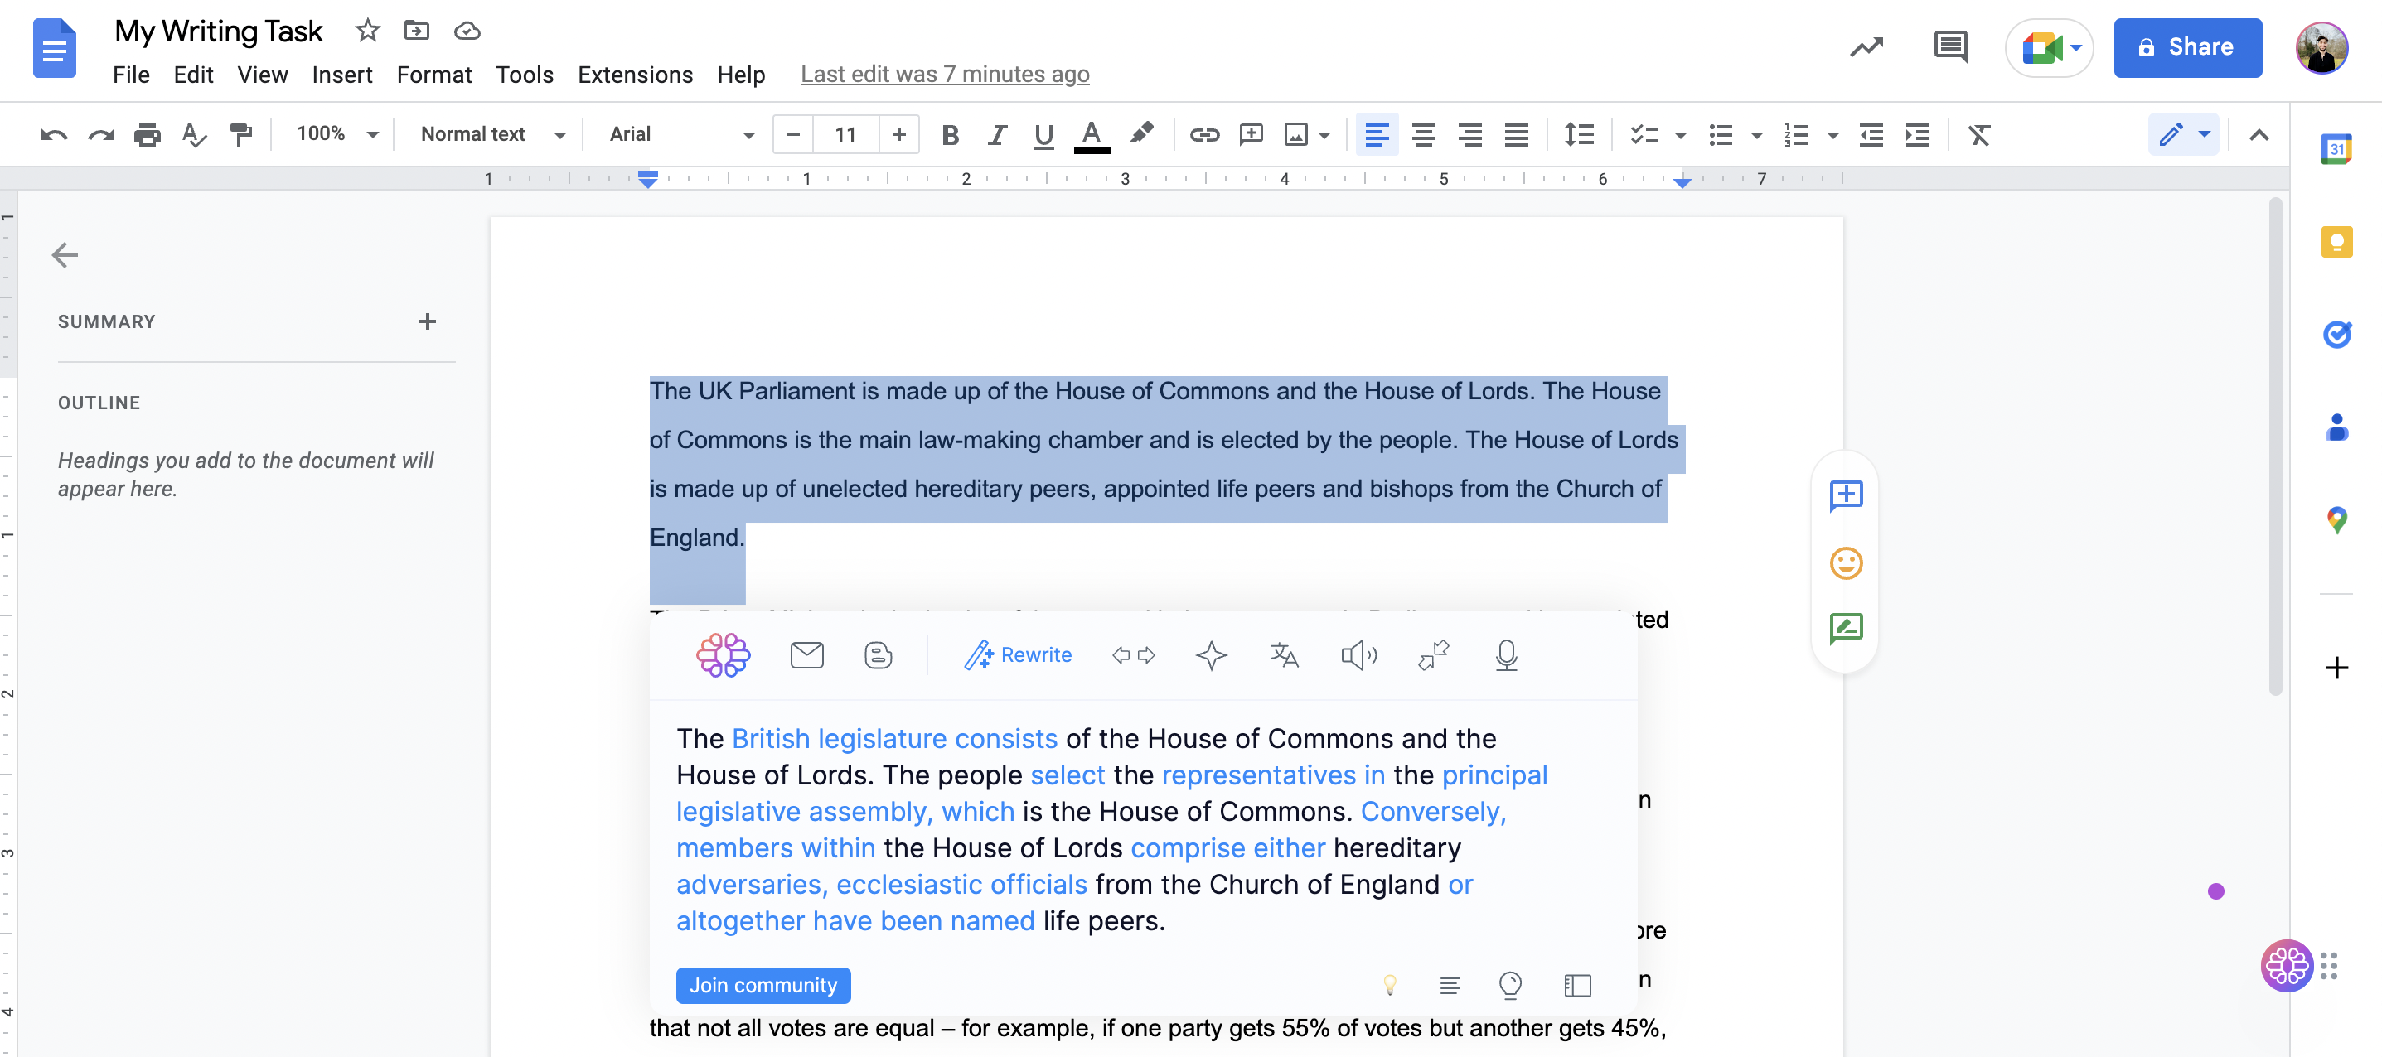This screenshot has height=1057, width=2382.
Task: Open the File menu
Action: coord(131,75)
